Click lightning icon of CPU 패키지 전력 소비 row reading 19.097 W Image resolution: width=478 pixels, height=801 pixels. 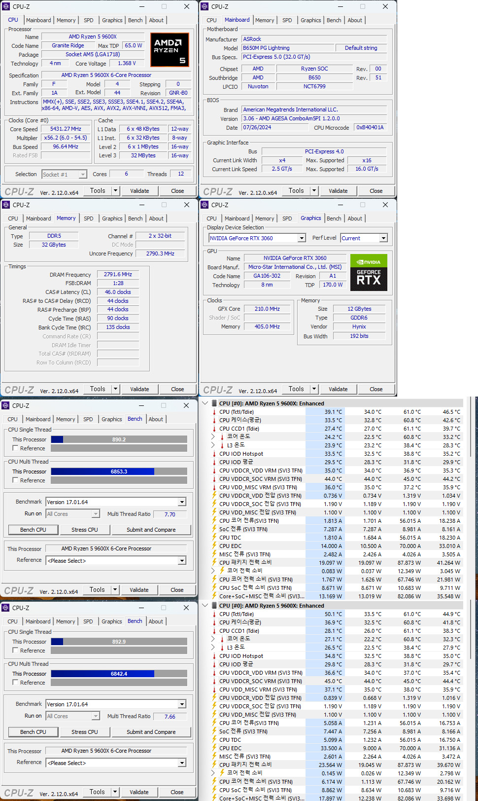pos(214,562)
